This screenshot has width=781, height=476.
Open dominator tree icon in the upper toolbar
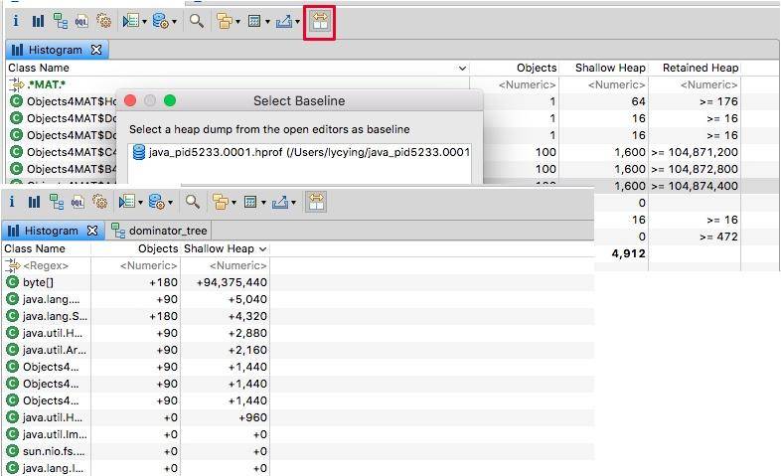pos(62,21)
